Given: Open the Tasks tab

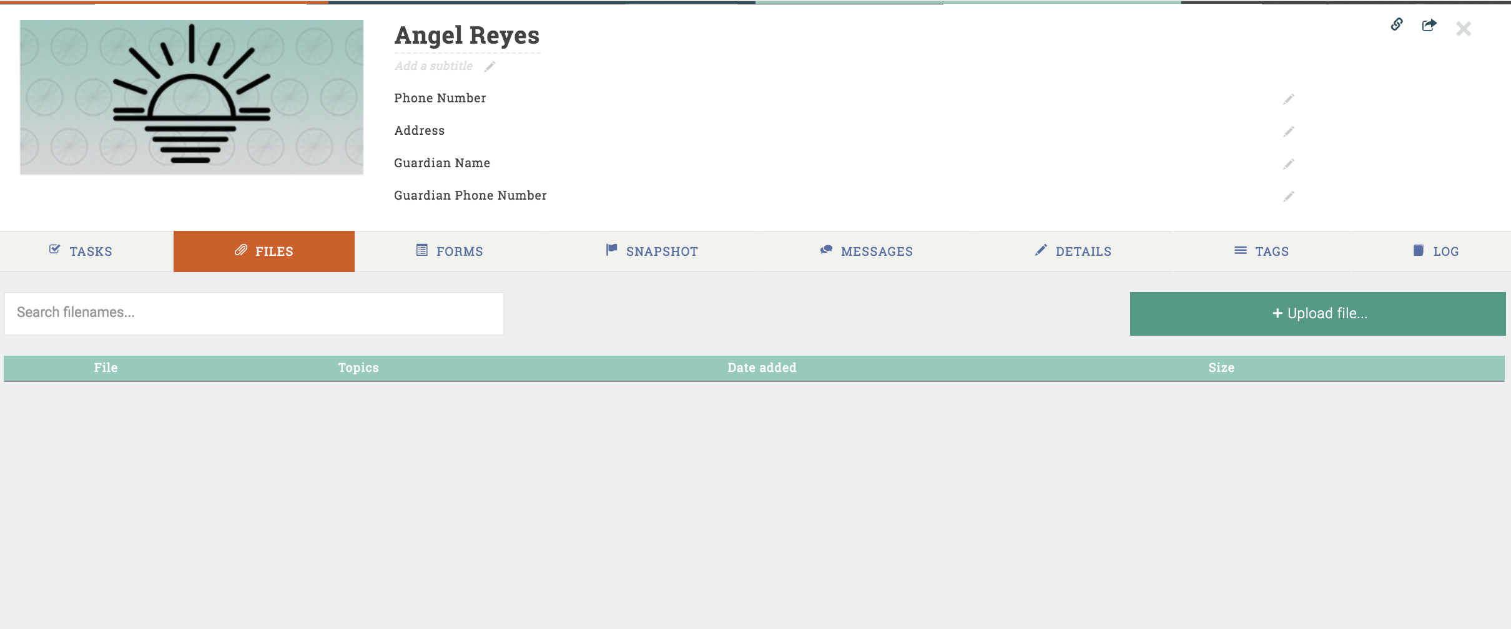Looking at the screenshot, I should click(81, 251).
